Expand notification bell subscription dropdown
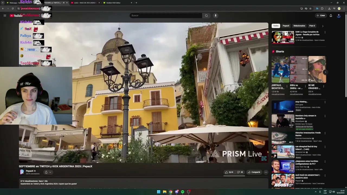This screenshot has width=347, height=195. click(x=48, y=172)
